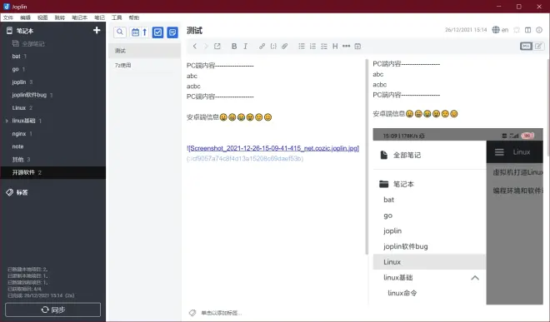Select the 7z使用 note in note list
This screenshot has width=550, height=322.
(x=144, y=65)
